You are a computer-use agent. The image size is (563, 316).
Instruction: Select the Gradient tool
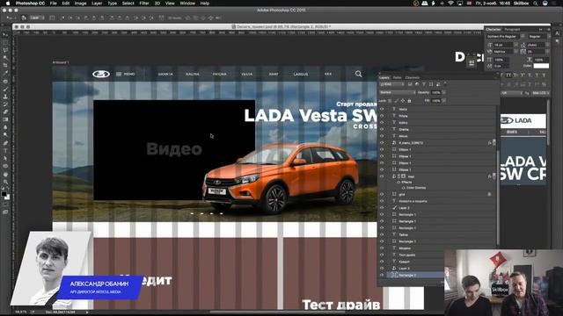click(x=5, y=119)
